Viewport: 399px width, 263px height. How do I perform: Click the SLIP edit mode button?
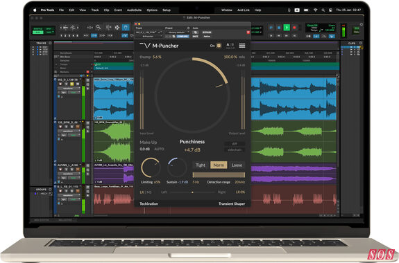(x=37, y=33)
